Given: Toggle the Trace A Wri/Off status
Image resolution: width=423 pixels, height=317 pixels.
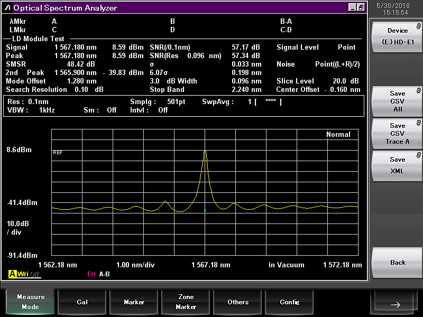Looking at the screenshot, I should [x=29, y=274].
